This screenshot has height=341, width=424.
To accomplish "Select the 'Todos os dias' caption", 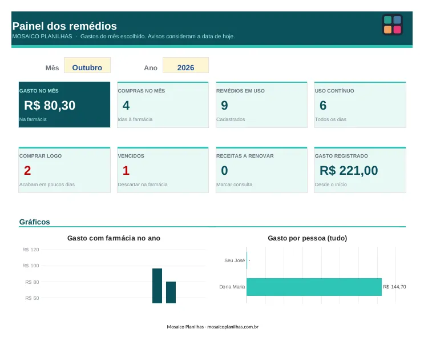I will 330,119.
